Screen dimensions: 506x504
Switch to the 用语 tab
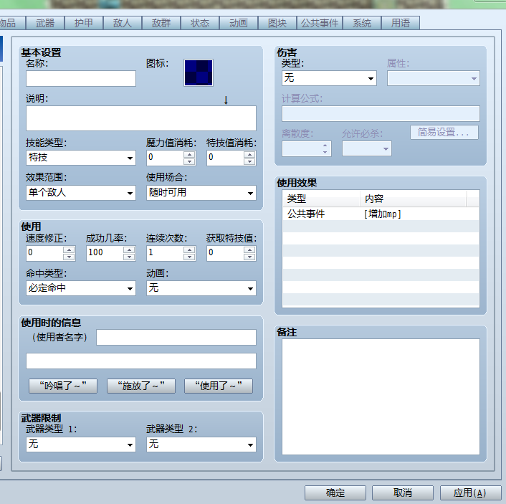401,23
